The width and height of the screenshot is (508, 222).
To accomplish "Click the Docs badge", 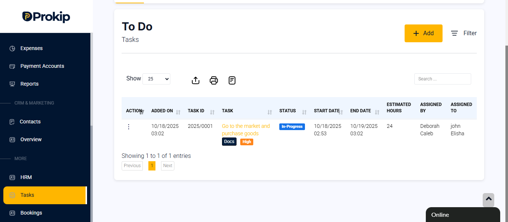I will pos(229,142).
